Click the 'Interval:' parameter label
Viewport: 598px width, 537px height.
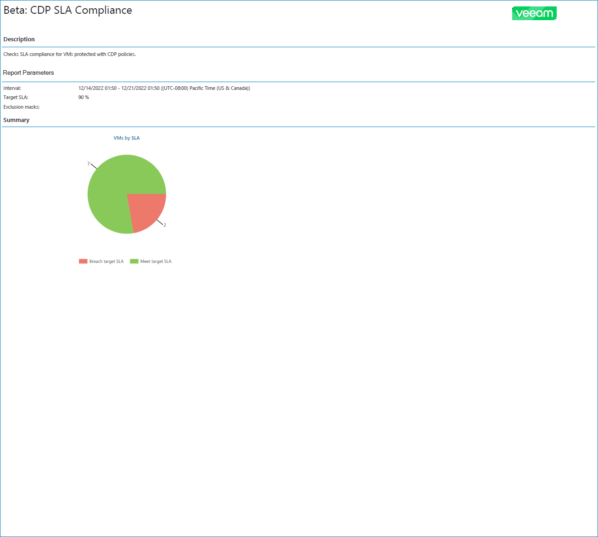pos(12,88)
